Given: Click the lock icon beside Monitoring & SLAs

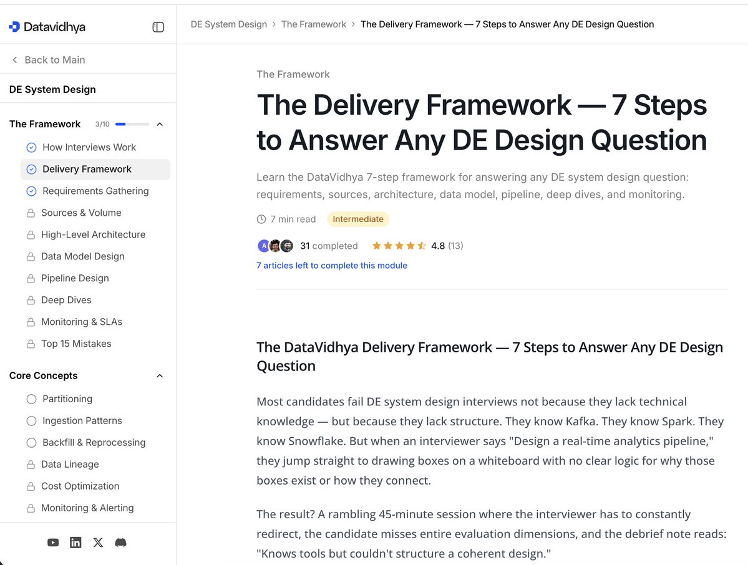Looking at the screenshot, I should click(31, 322).
